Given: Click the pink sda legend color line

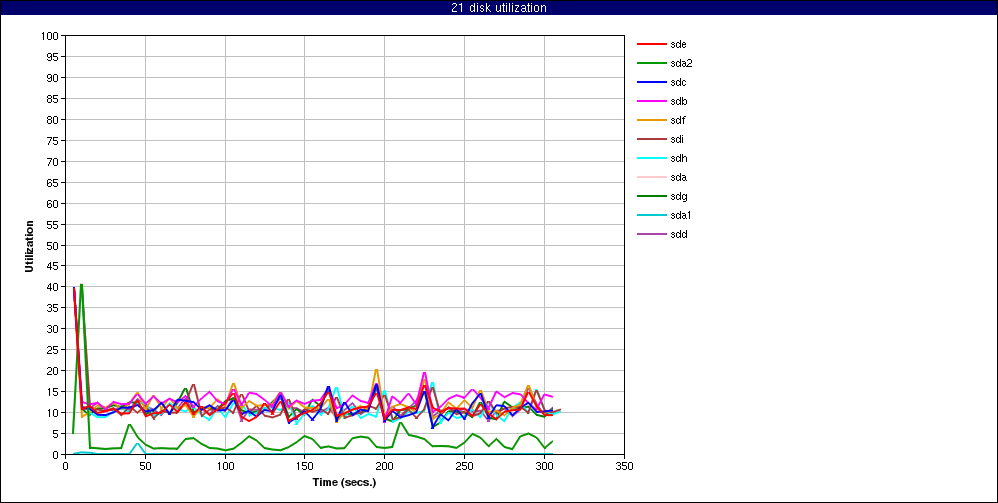Looking at the screenshot, I should pyautogui.click(x=651, y=177).
